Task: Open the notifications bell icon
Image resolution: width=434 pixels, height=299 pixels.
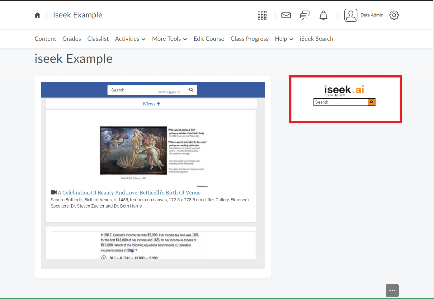Action: click(323, 15)
